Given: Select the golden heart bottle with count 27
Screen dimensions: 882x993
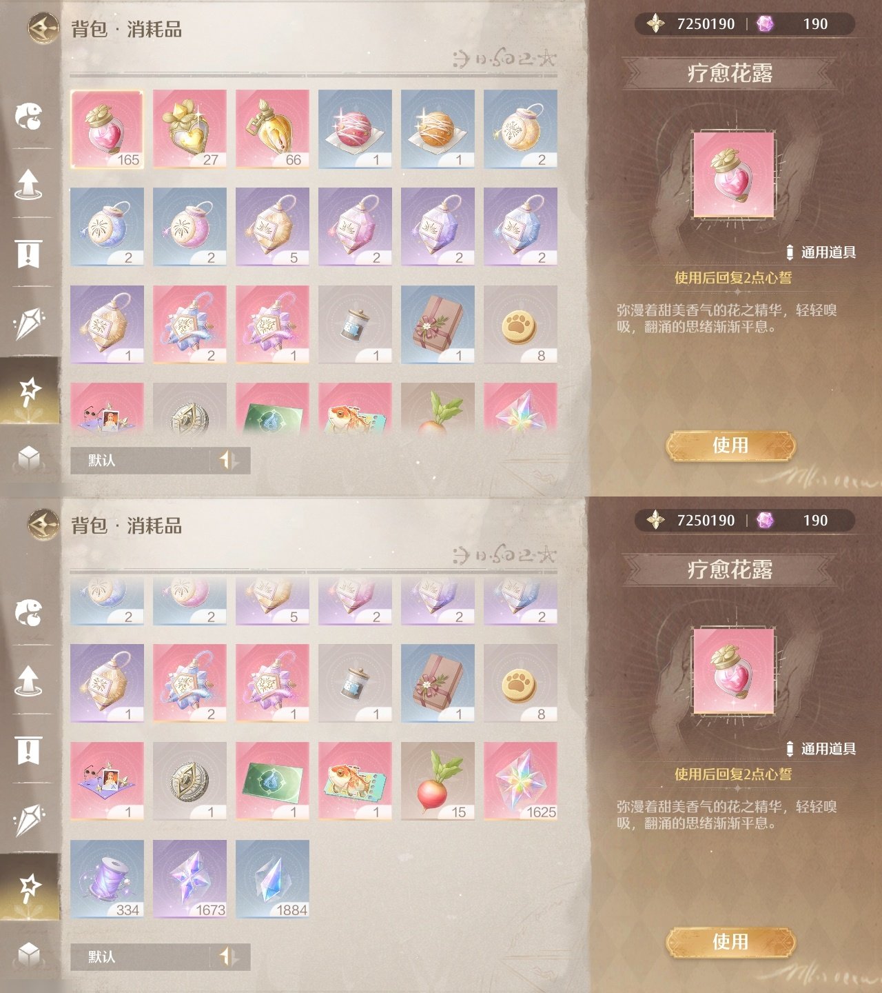Looking at the screenshot, I should pyautogui.click(x=189, y=129).
